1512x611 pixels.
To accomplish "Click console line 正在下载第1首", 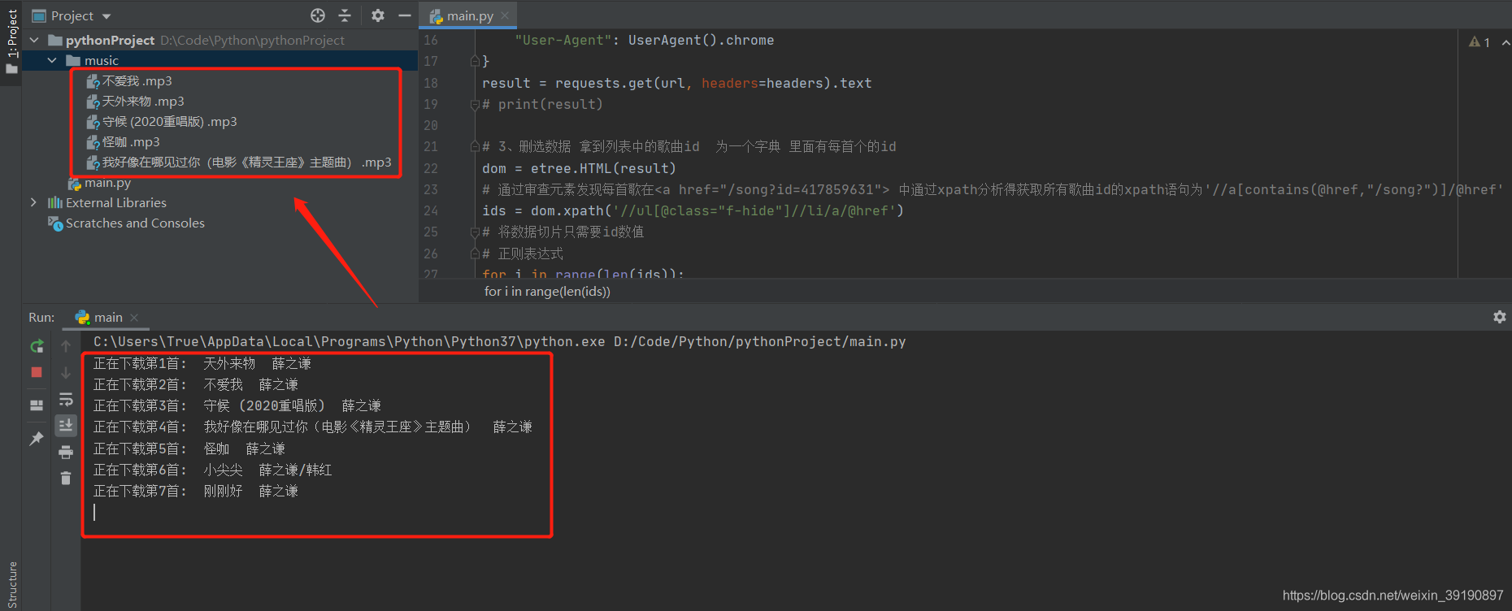I will (202, 363).
